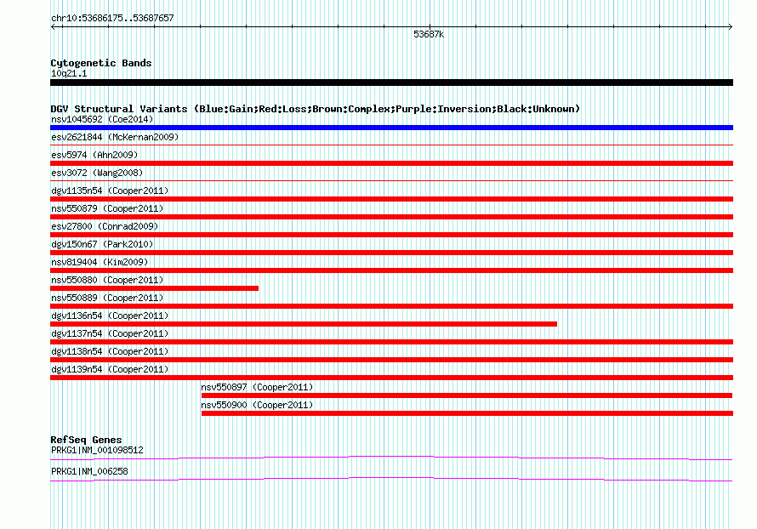Open variant nsv550889 (Cooper2011) label

tap(107, 298)
